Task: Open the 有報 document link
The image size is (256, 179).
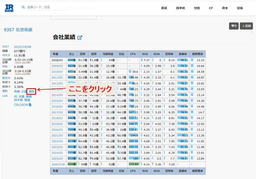Action: tap(17, 91)
